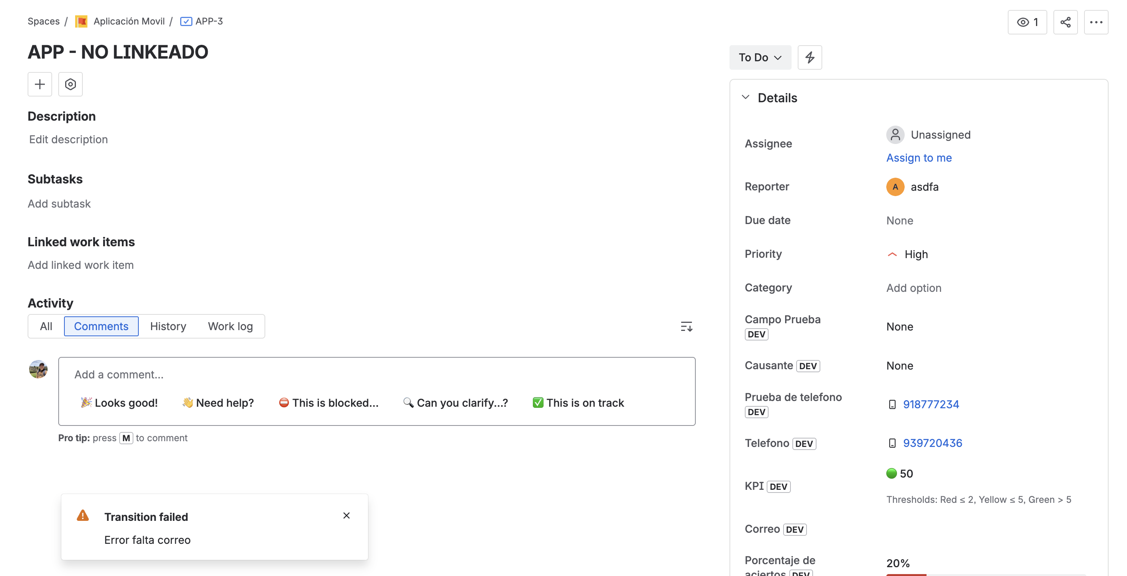Click the High priority arrow icon
The height and width of the screenshot is (576, 1127).
coord(892,254)
